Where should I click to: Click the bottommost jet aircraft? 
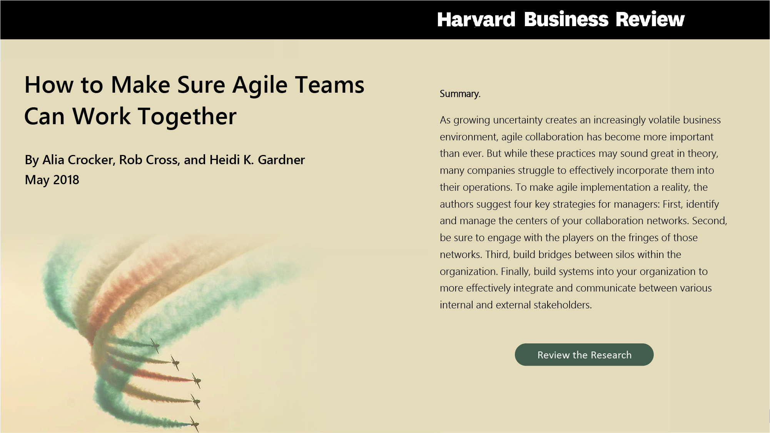click(x=195, y=424)
